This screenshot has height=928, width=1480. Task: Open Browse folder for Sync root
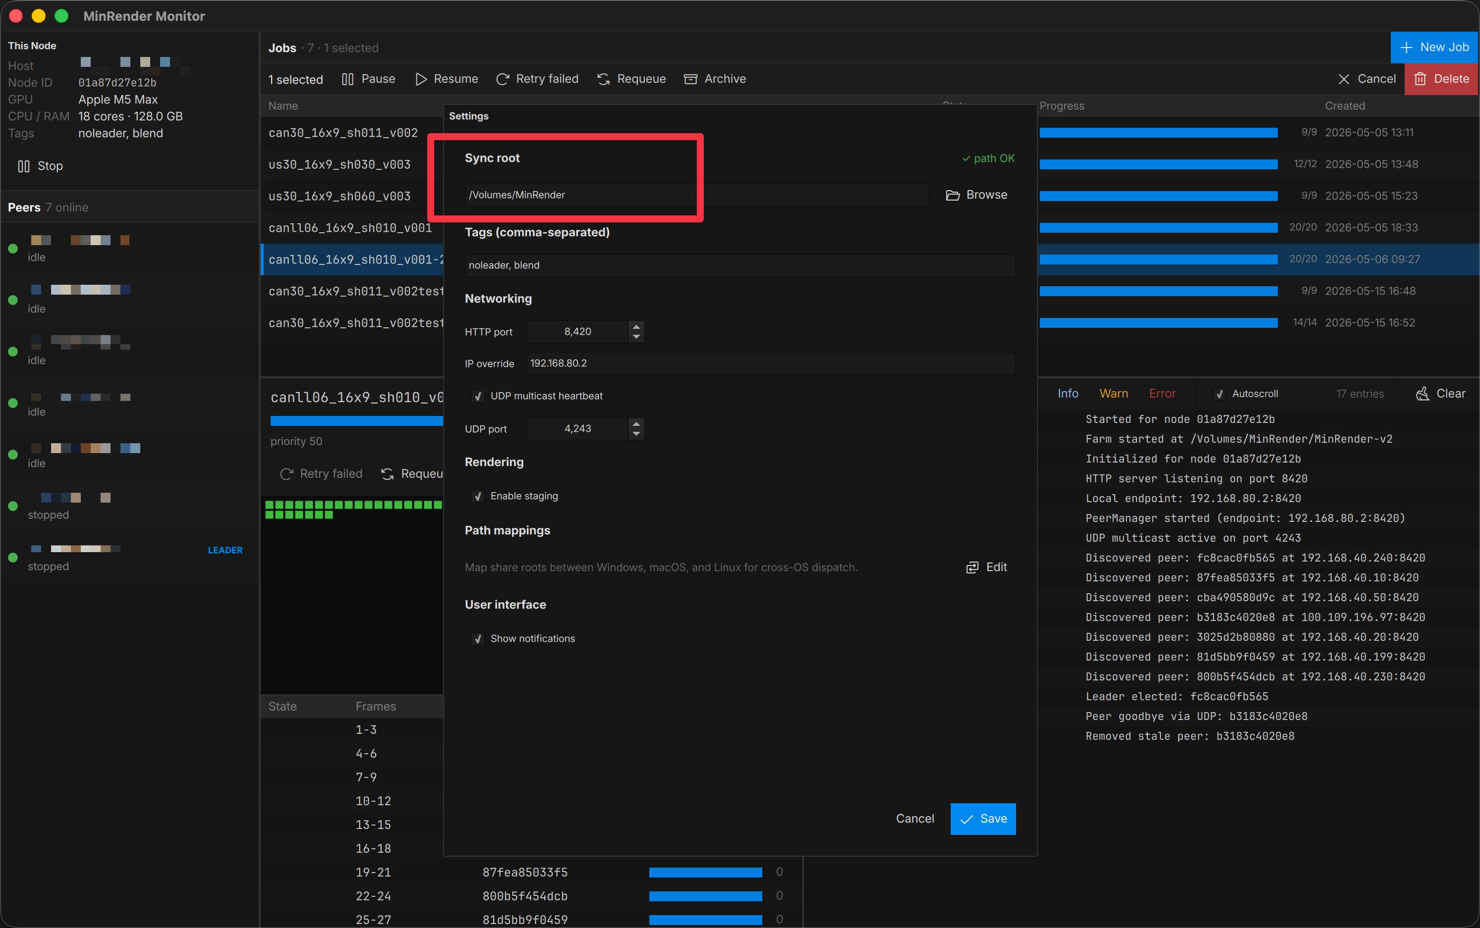point(976,195)
